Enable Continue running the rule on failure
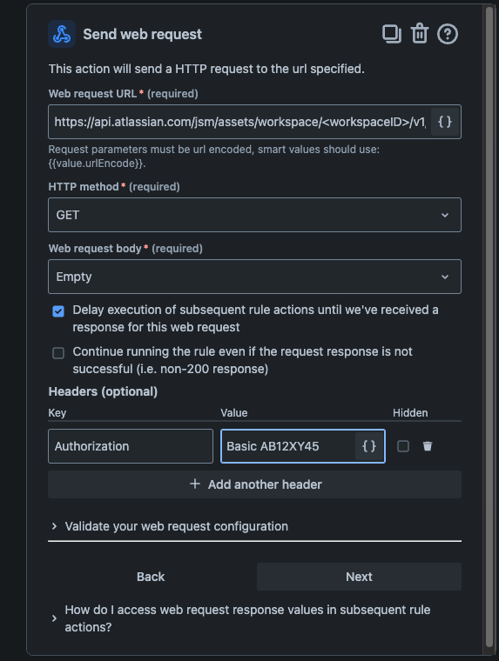Image resolution: width=499 pixels, height=661 pixels. (x=58, y=353)
